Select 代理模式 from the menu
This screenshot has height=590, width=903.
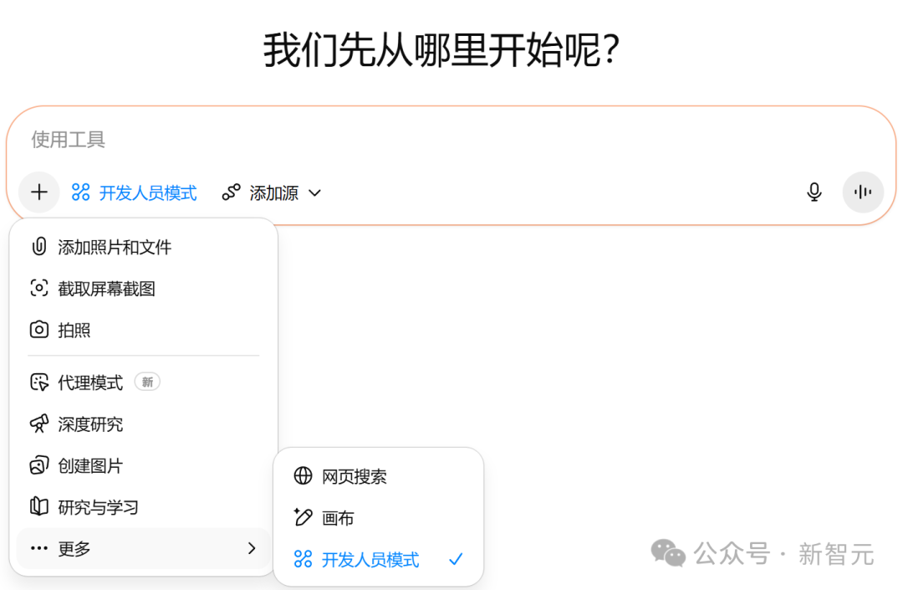(x=90, y=382)
